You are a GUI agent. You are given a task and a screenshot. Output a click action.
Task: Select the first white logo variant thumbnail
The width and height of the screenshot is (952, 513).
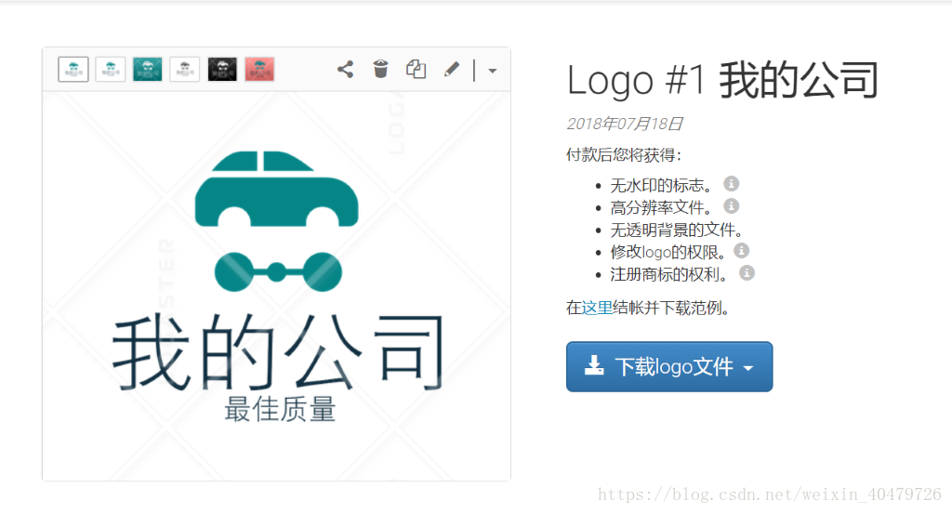coord(73,69)
